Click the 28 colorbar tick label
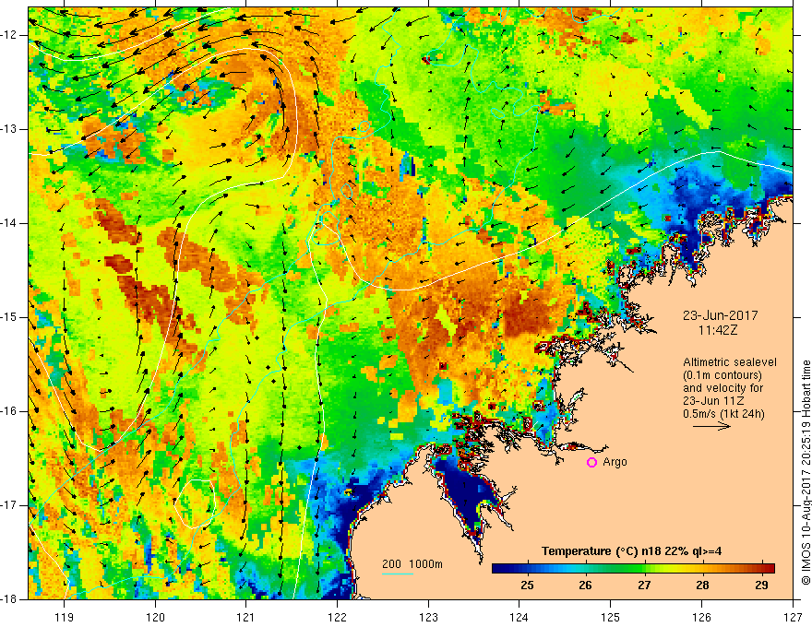The width and height of the screenshot is (812, 627). pyautogui.click(x=702, y=586)
